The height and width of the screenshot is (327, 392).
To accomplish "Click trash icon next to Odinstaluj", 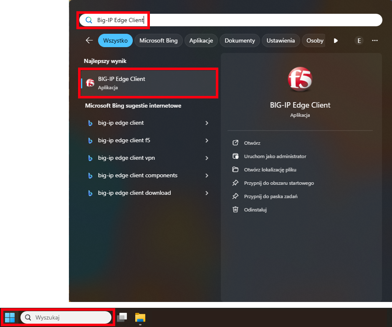I will pyautogui.click(x=235, y=209).
